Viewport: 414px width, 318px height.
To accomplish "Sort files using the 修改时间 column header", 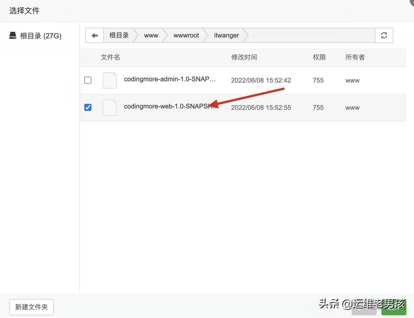I will point(244,57).
